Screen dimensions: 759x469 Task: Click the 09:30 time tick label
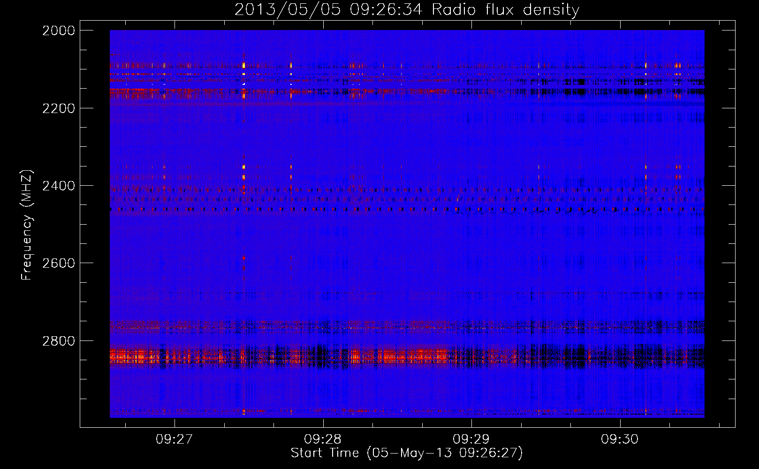coord(620,439)
